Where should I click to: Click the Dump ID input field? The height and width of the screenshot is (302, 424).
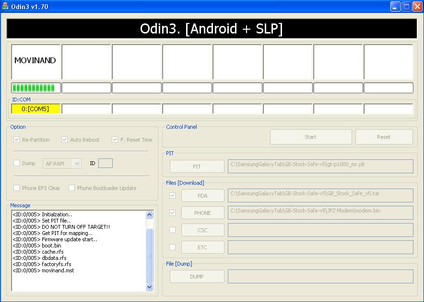coord(106,163)
